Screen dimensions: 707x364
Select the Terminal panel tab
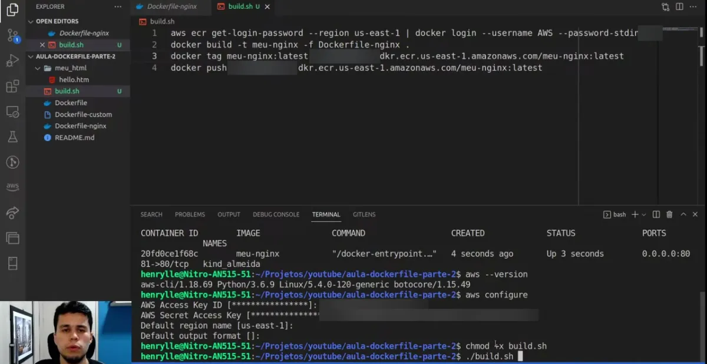coord(326,215)
